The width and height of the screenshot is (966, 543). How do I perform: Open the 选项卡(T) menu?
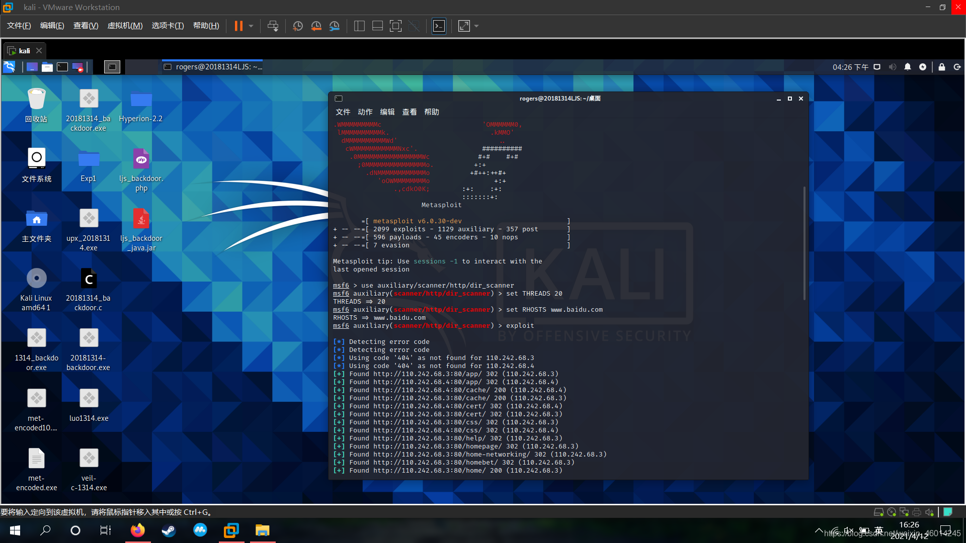click(x=168, y=26)
